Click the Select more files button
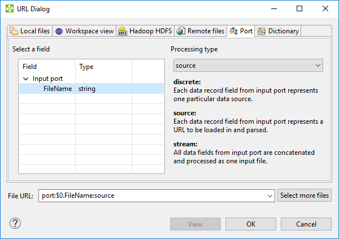This screenshot has height=239, width=339. tap(305, 196)
